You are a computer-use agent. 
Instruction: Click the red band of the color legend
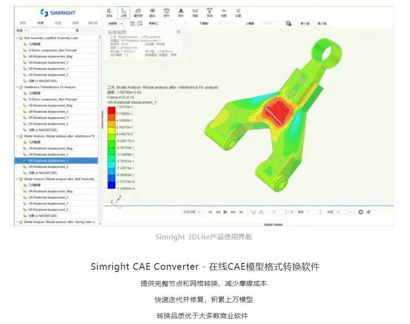pos(111,110)
